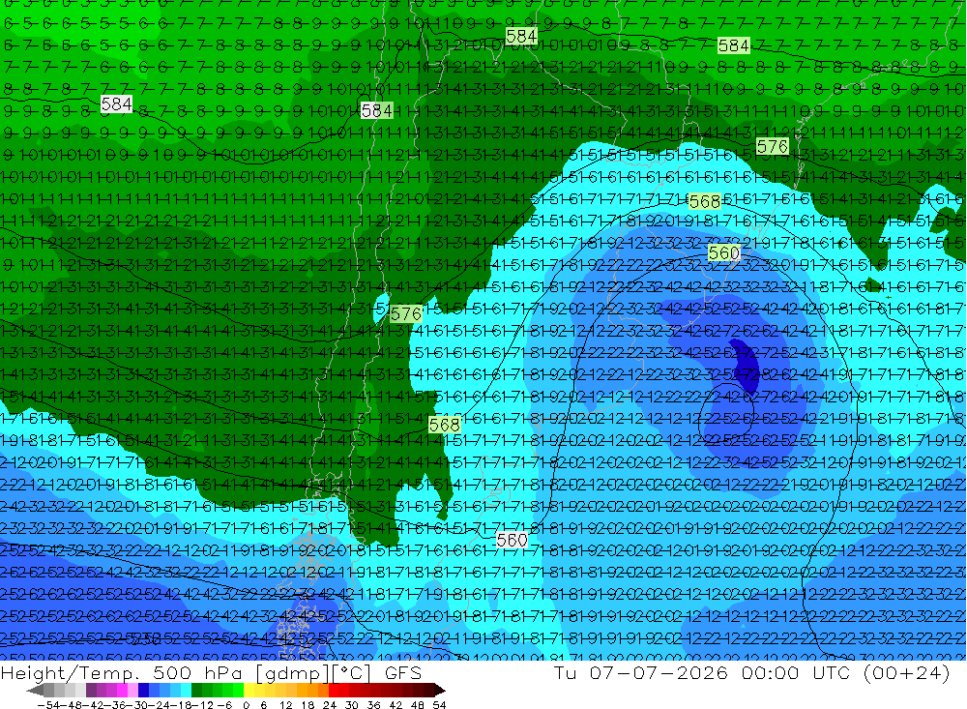The width and height of the screenshot is (967, 709).
Task: Pick the bright yellow swatch above 0
Action: pyautogui.click(x=249, y=690)
